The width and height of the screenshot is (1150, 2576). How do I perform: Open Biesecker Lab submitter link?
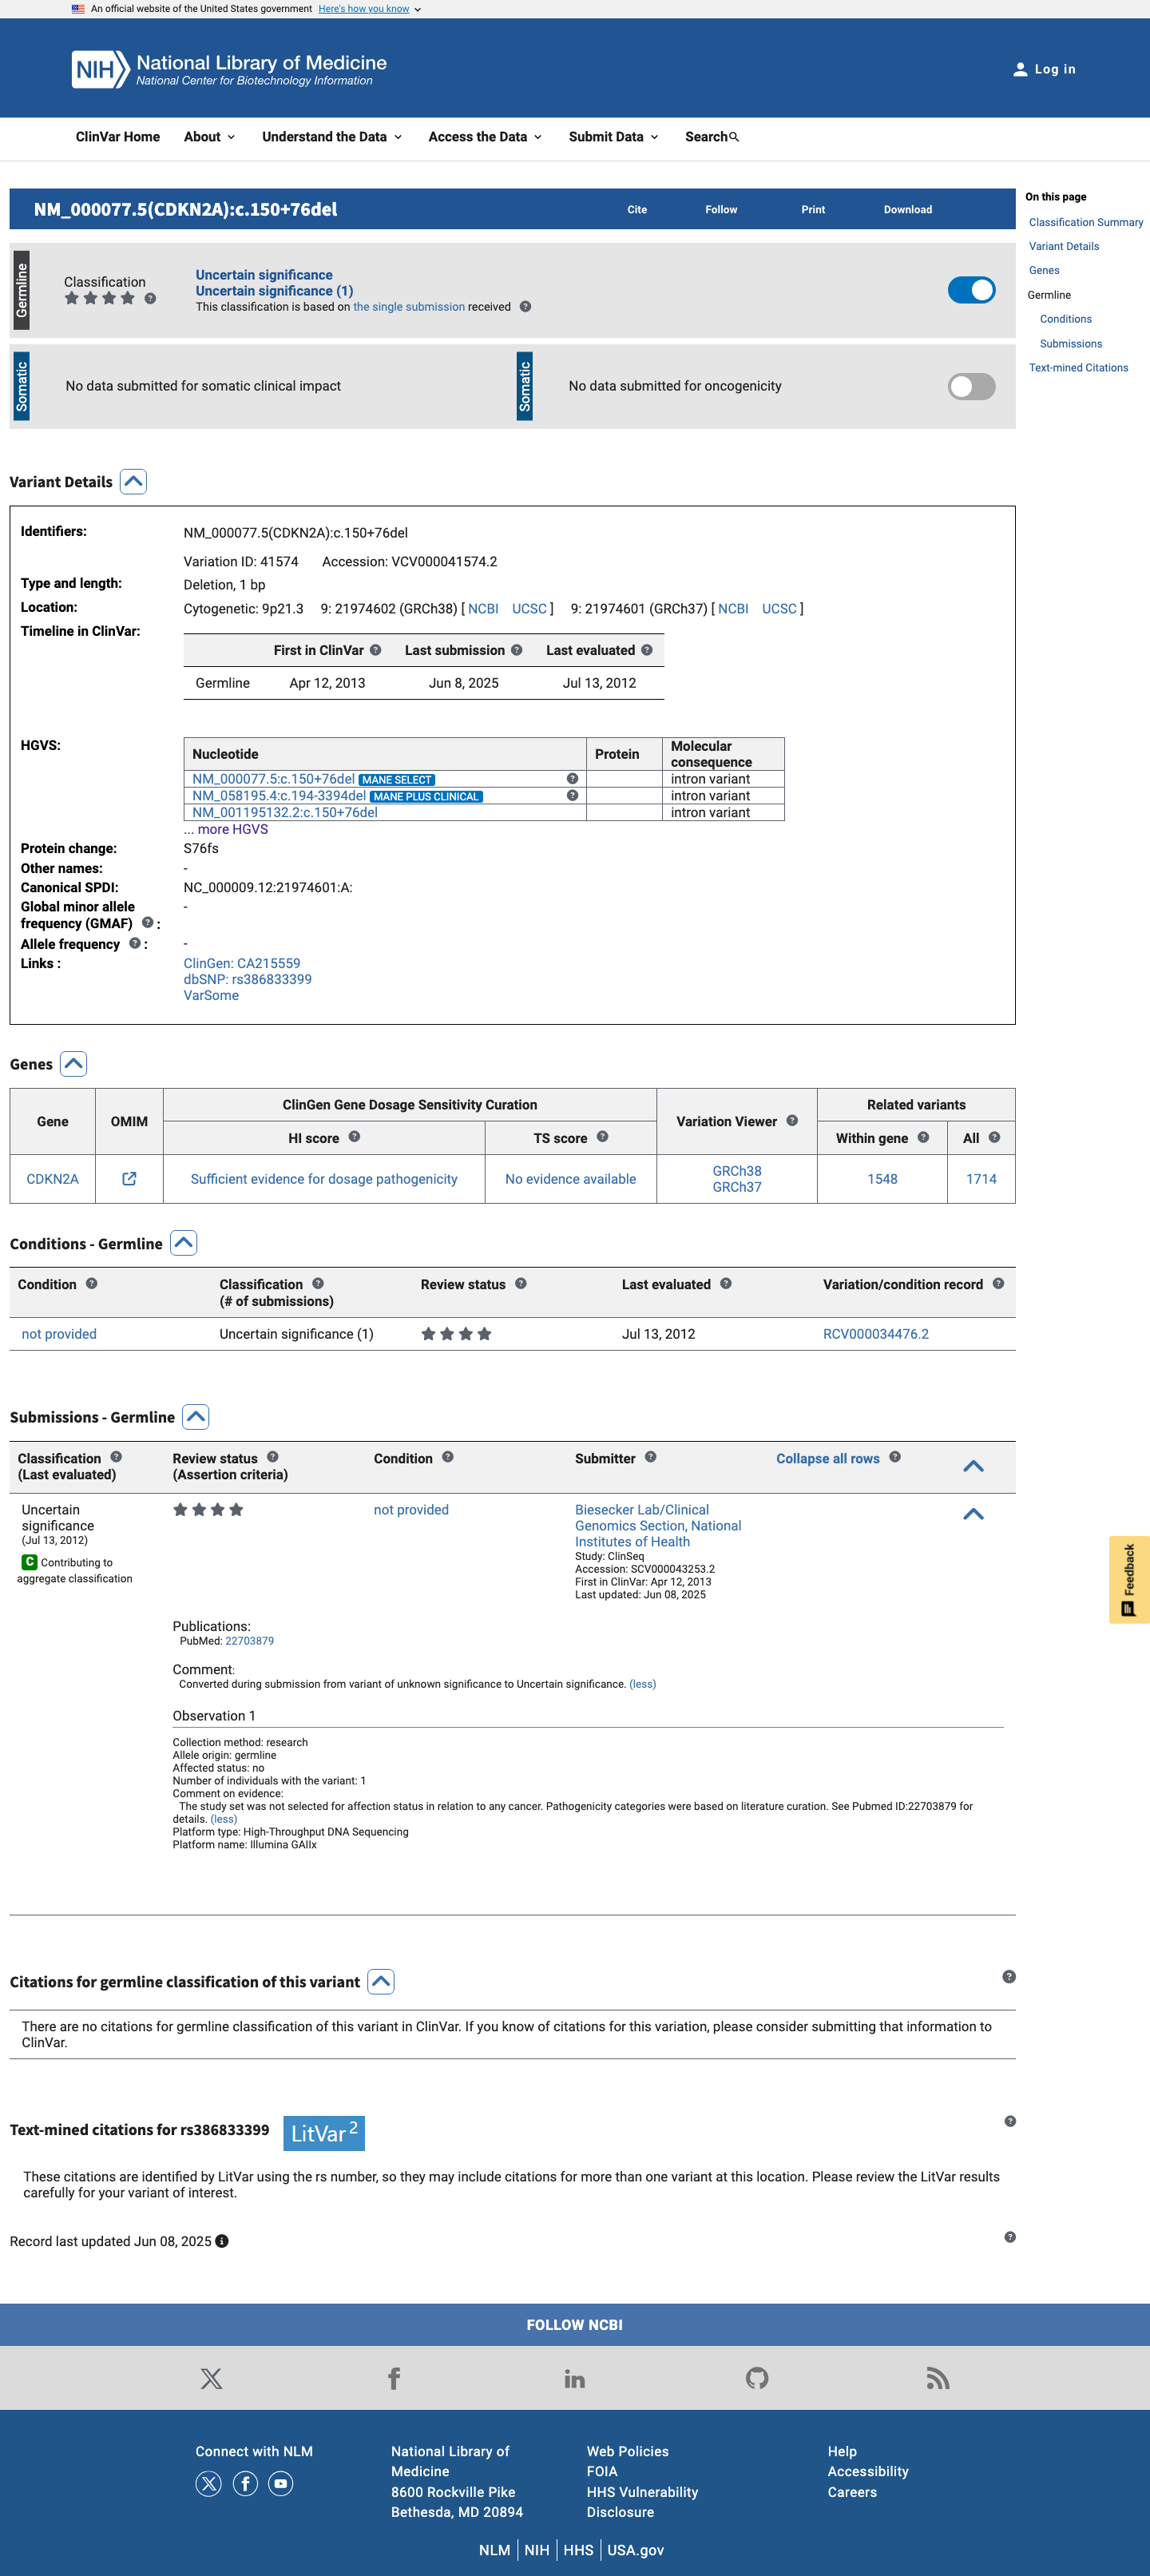tap(658, 1526)
